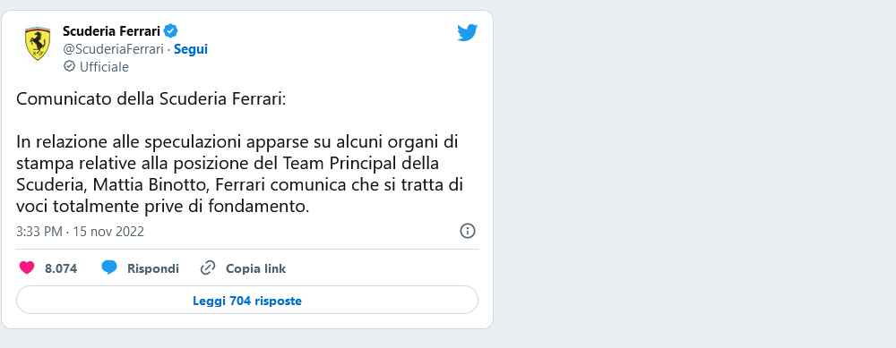Like the tweet with the heart icon
Viewport: 896px width, 348px height.
27,267
